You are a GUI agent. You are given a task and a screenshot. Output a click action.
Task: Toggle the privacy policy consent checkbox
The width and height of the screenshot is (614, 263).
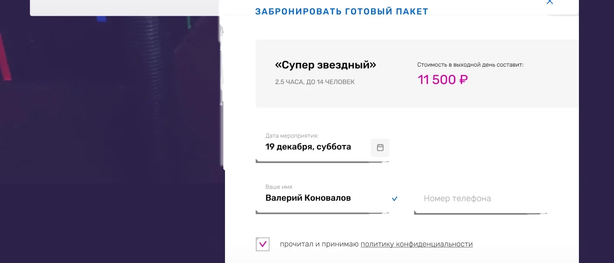(x=262, y=244)
